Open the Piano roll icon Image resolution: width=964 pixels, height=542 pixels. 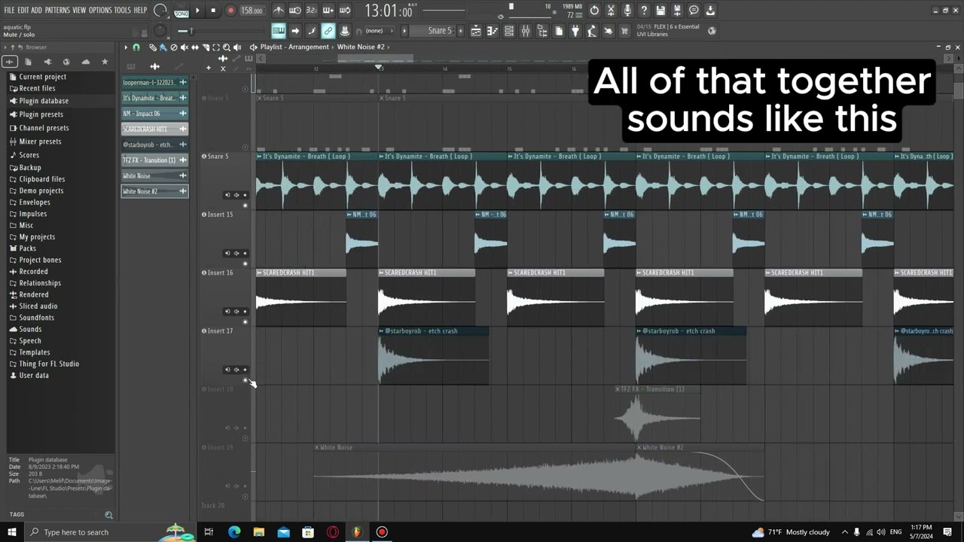coord(493,31)
